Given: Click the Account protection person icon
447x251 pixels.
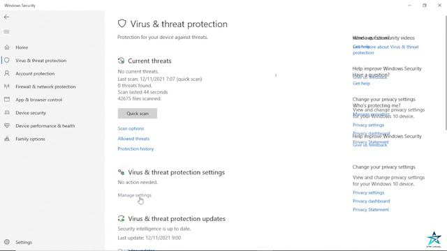Looking at the screenshot, I should click(7, 73).
